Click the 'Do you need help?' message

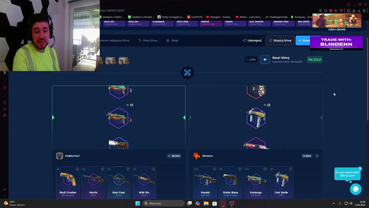(347, 174)
